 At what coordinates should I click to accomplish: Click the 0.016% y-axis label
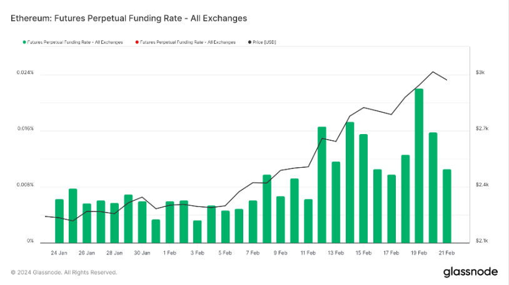point(25,128)
